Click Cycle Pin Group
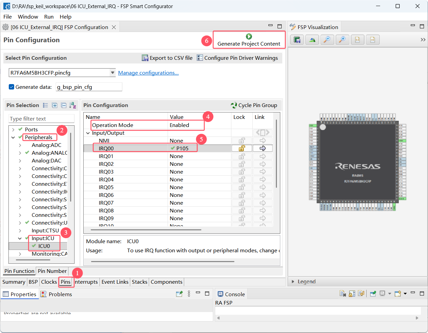Viewport: 428px width, 333px height. (254, 105)
